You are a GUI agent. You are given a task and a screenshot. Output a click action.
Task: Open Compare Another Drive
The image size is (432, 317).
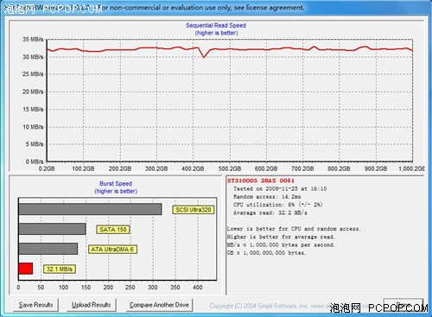click(159, 305)
